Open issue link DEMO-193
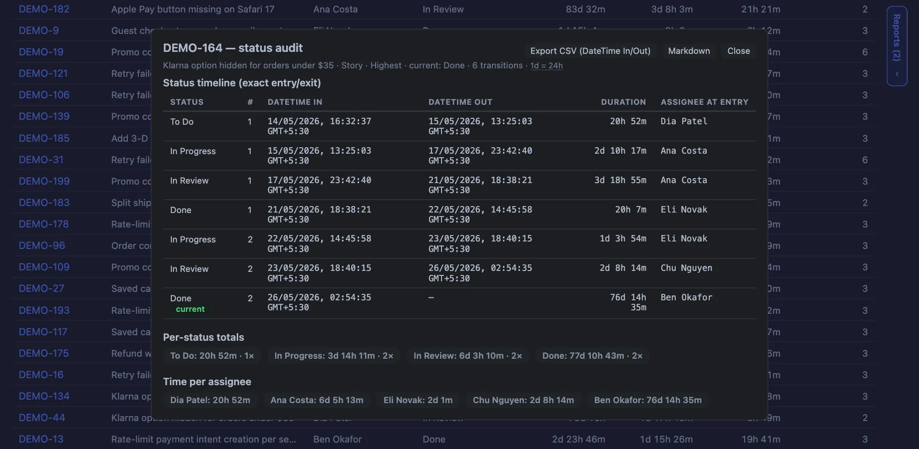The height and width of the screenshot is (449, 919). [44, 310]
